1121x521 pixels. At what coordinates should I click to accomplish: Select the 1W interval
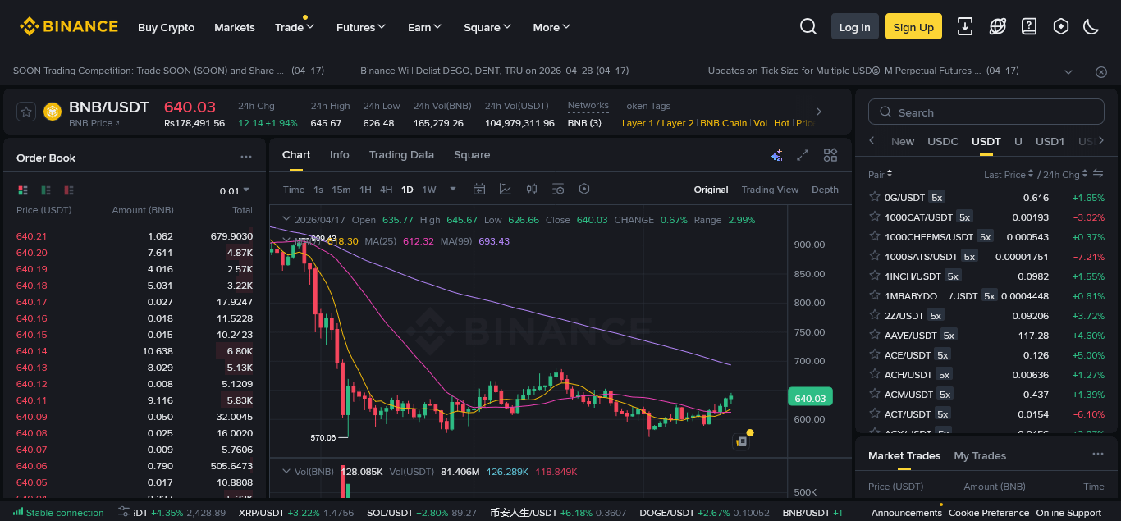click(x=429, y=190)
